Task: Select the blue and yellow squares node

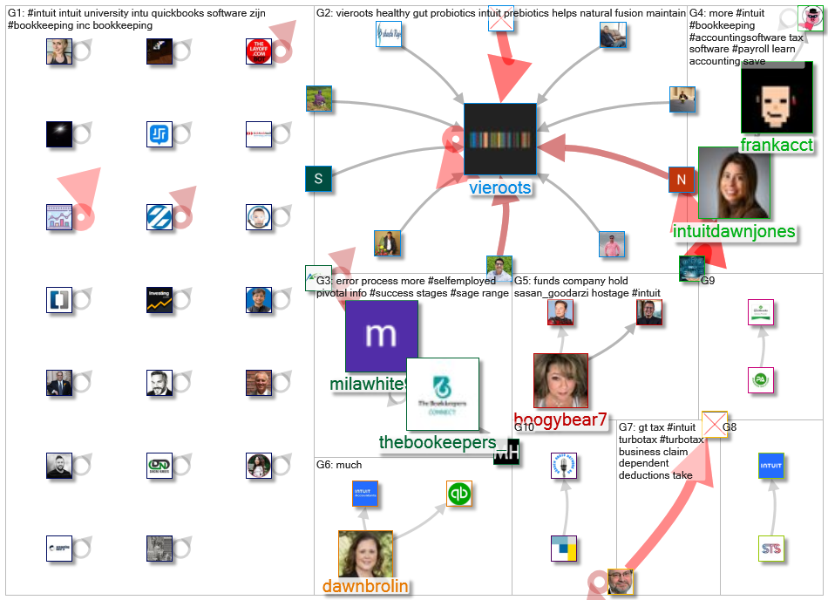Action: [563, 549]
